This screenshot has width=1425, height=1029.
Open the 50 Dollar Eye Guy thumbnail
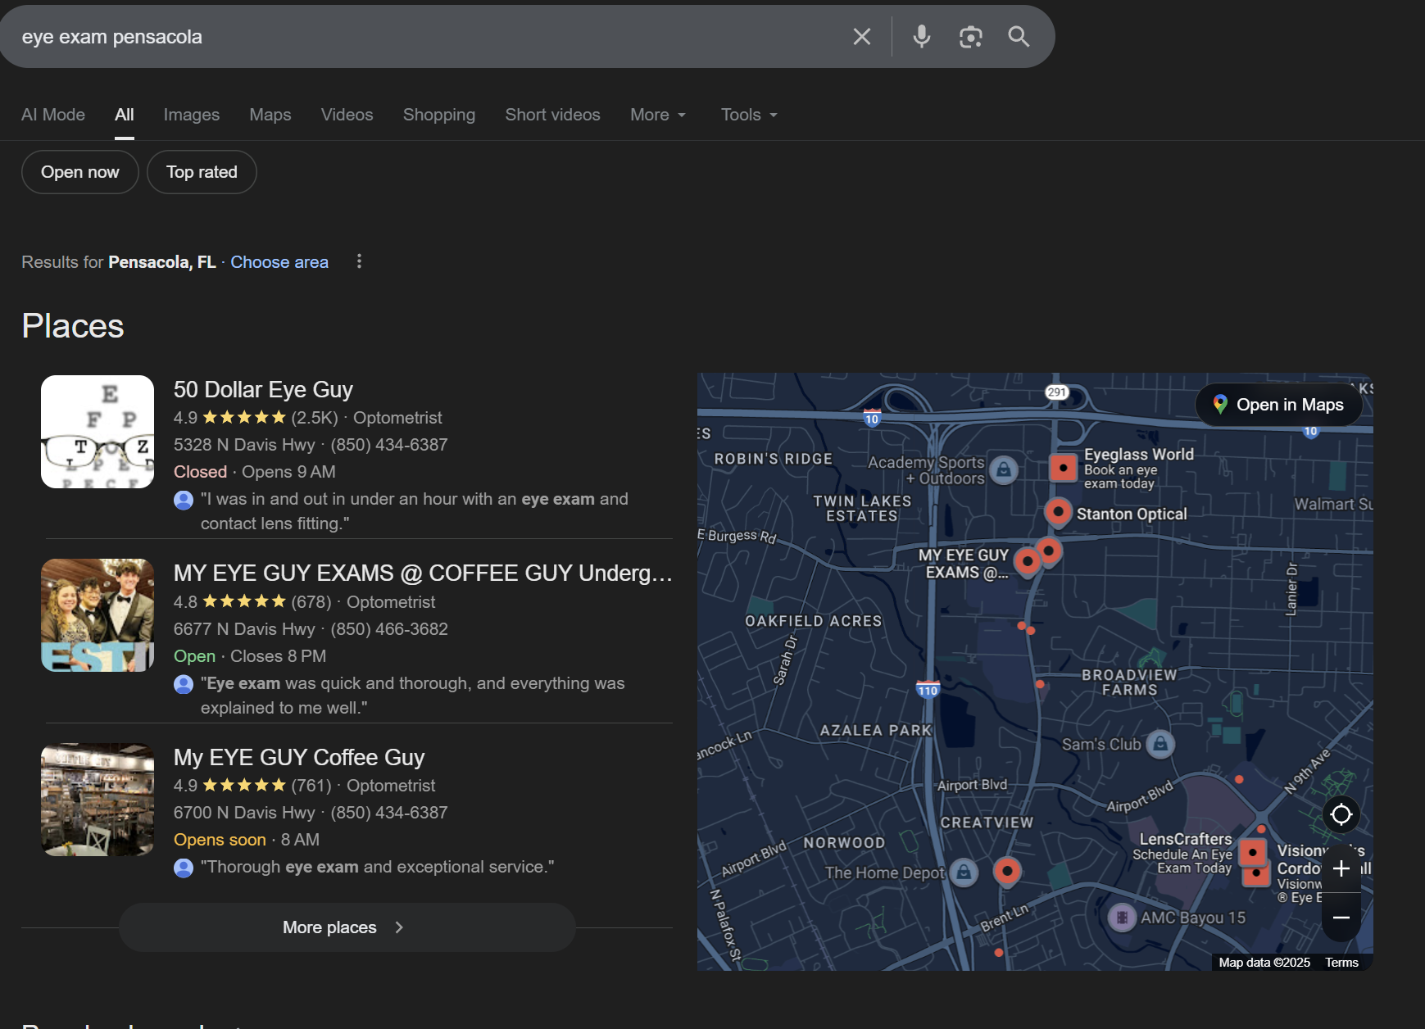tap(98, 432)
